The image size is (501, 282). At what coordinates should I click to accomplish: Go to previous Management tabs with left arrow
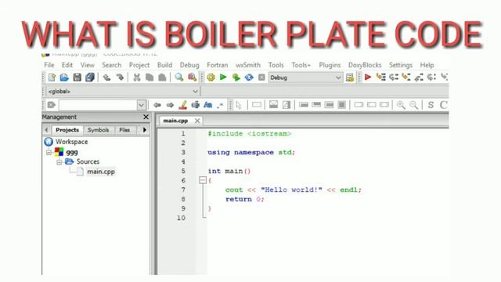coord(47,130)
